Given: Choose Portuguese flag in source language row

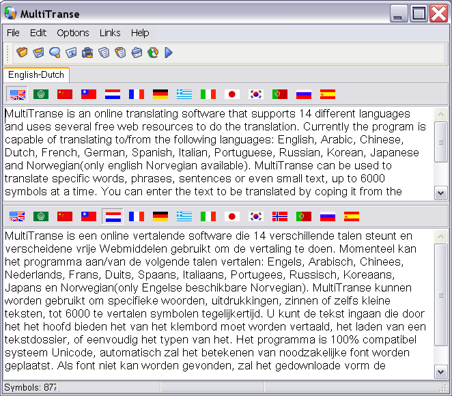Looking at the screenshot, I should click(x=280, y=94).
